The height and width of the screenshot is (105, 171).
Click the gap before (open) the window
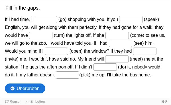coord(56,51)
